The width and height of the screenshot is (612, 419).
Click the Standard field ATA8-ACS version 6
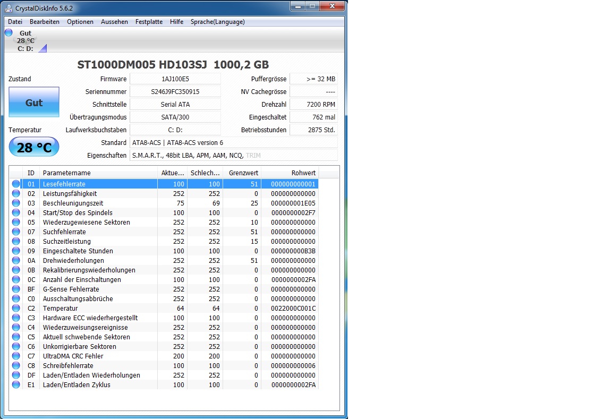click(234, 142)
